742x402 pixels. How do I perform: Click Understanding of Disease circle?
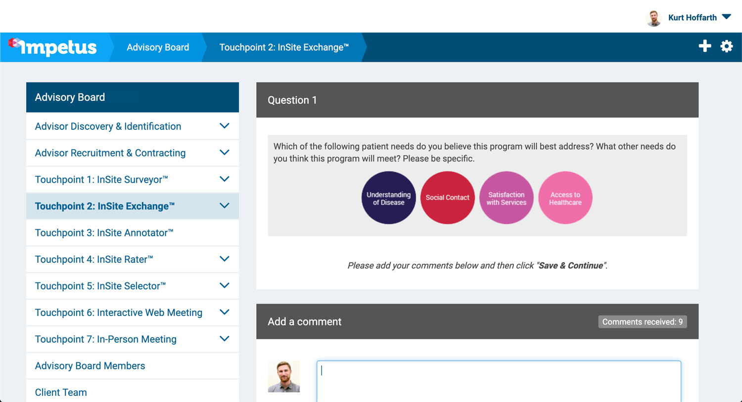tap(389, 198)
